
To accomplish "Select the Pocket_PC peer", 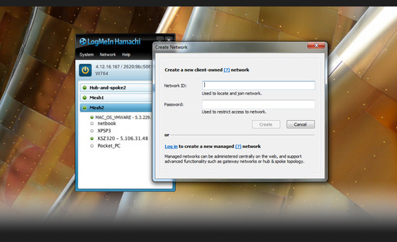I will point(109,145).
